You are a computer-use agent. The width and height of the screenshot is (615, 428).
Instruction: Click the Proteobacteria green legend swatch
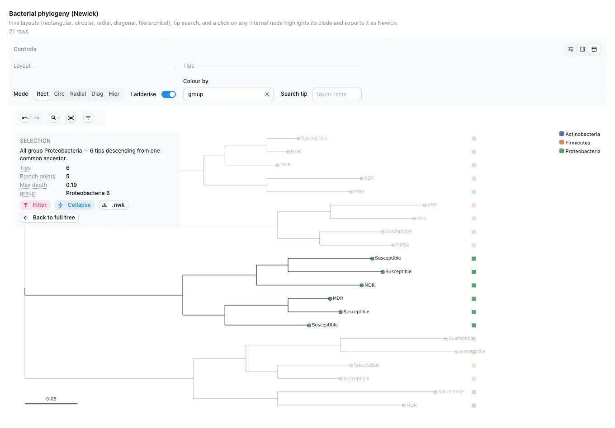click(x=562, y=151)
